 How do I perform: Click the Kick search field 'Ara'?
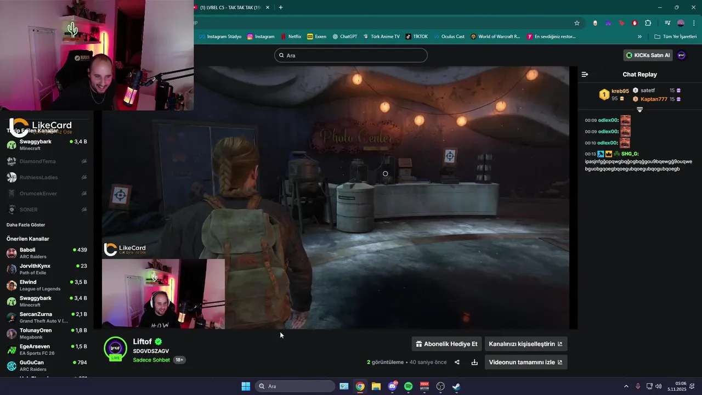350,55
